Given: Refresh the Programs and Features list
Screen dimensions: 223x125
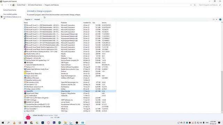Looking at the screenshot, I should [x=195, y=5].
